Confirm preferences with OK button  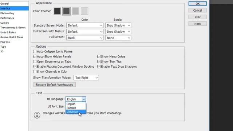[x=197, y=4]
